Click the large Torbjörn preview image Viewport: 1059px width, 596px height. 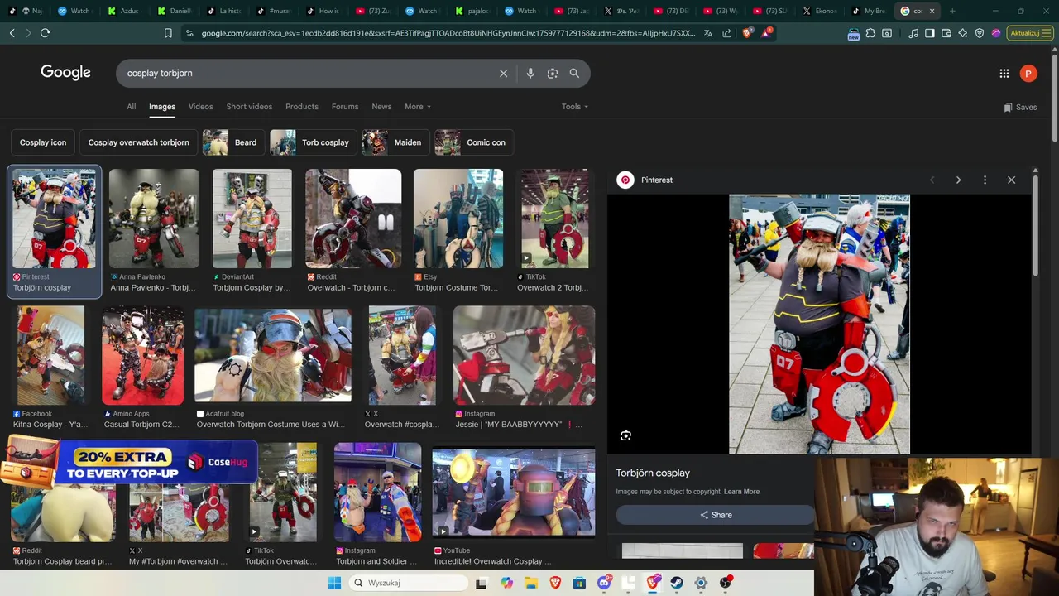(x=819, y=324)
